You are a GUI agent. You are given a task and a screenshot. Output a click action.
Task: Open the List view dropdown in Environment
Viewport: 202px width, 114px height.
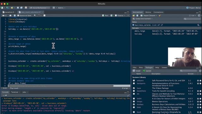click(x=193, y=16)
